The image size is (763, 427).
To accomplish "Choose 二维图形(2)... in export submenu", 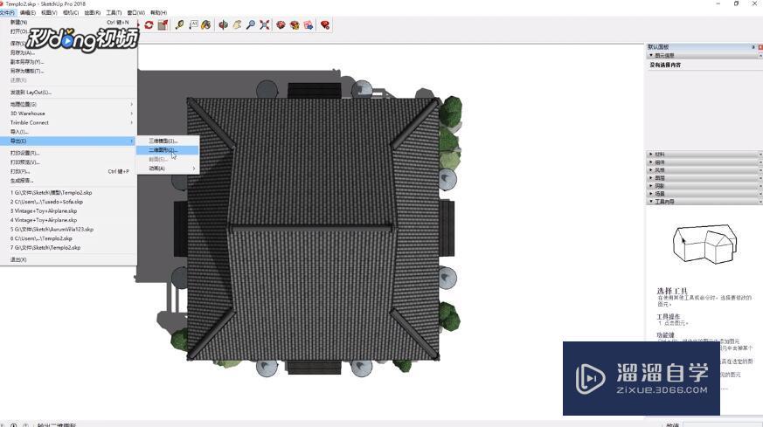I will coord(168,150).
